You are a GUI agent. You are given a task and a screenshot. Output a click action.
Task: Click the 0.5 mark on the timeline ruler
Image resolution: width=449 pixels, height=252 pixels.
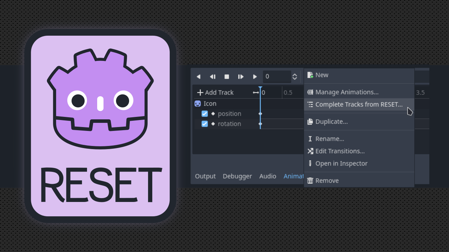pyautogui.click(x=288, y=92)
